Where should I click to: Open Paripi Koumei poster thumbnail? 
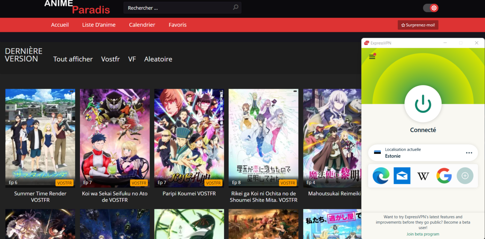pyautogui.click(x=189, y=138)
